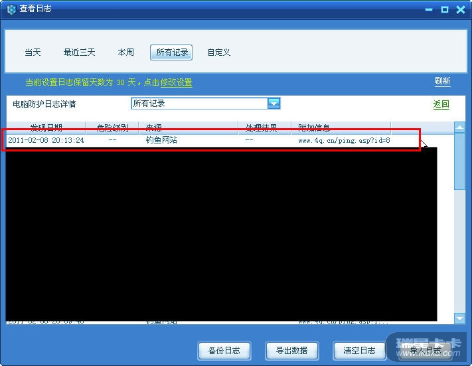Click the scrollbar down arrow
The height and width of the screenshot is (366, 472).
coord(459,318)
